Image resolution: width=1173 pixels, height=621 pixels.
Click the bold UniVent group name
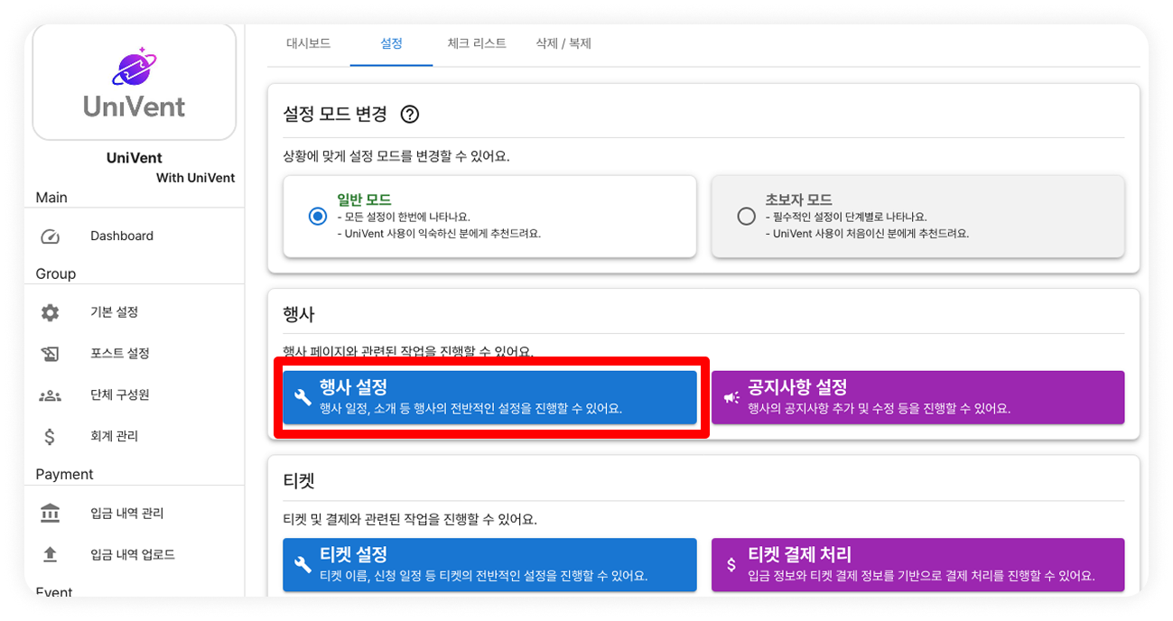(135, 158)
